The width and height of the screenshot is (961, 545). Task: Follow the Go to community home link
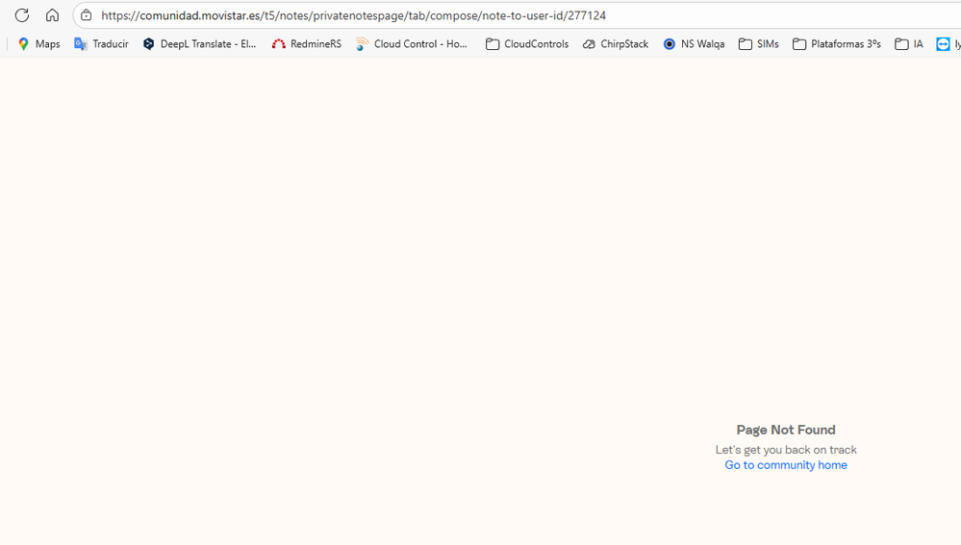click(x=786, y=465)
